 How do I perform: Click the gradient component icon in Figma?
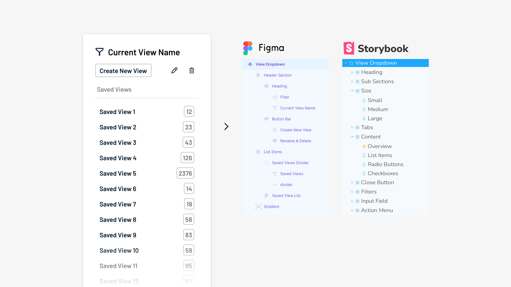click(258, 206)
